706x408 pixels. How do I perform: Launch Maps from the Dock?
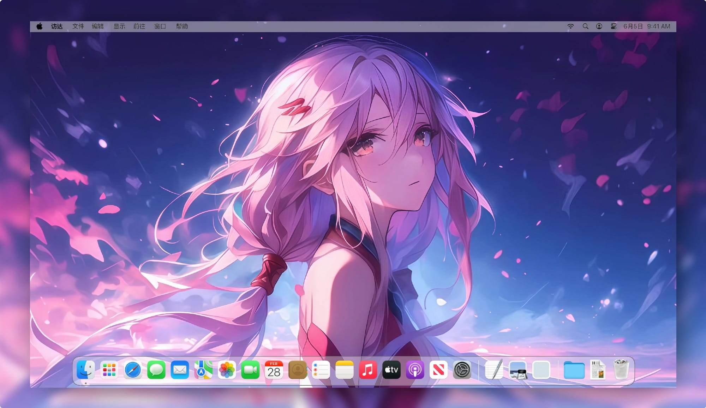(x=203, y=370)
